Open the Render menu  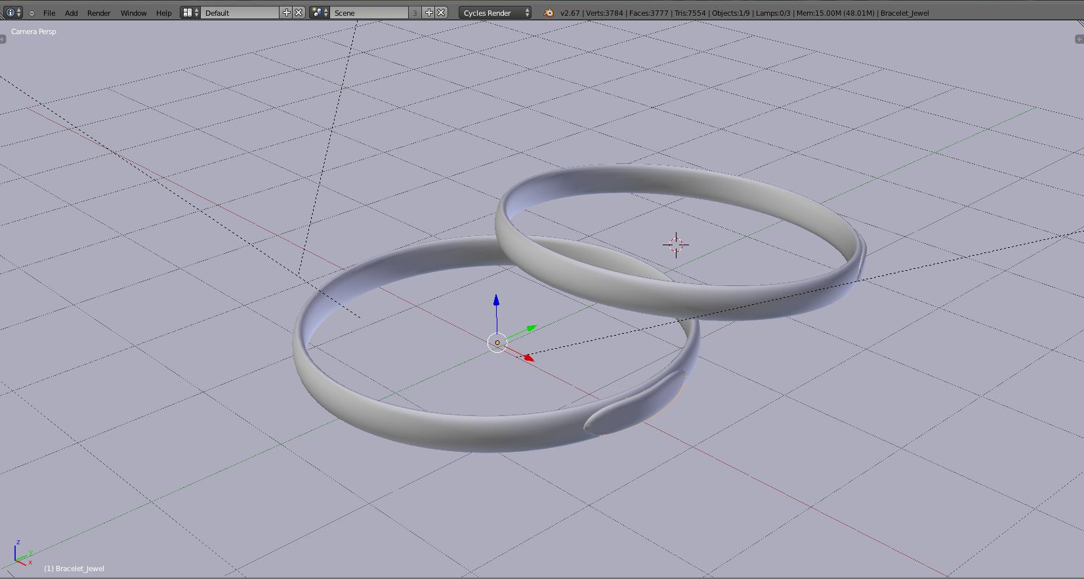coord(98,12)
